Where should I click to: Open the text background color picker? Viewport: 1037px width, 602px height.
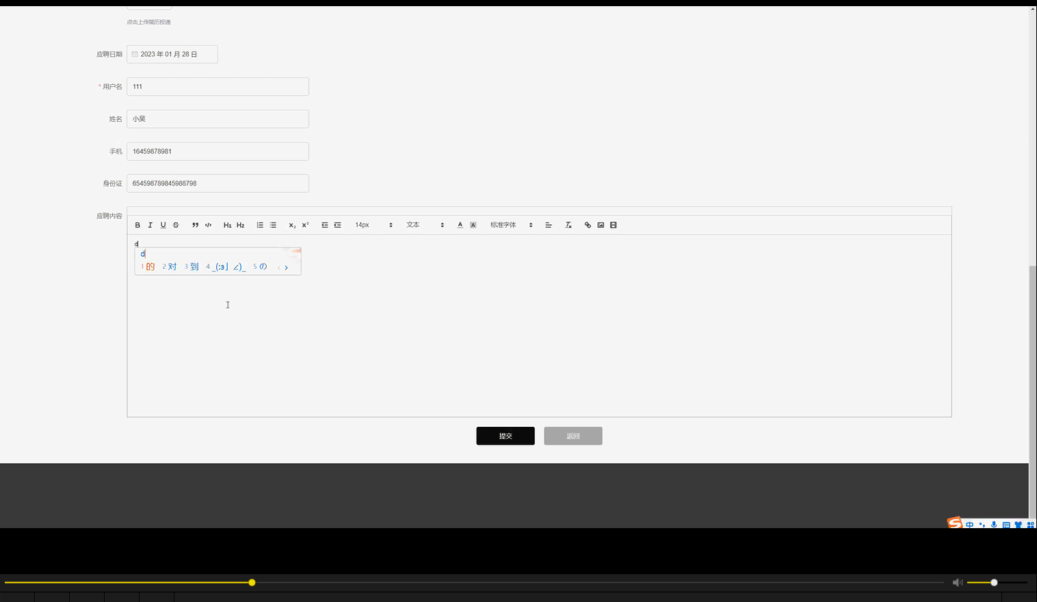[x=473, y=225]
